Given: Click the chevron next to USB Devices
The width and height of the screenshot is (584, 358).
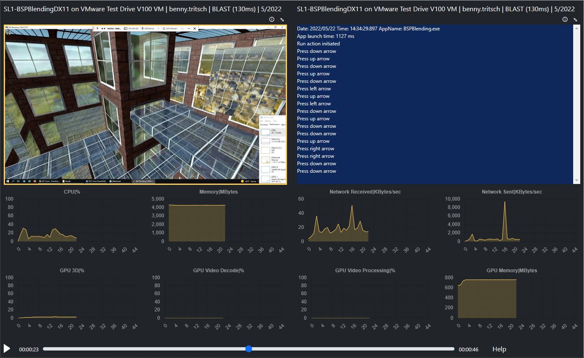Looking at the screenshot, I should (x=158, y=28).
